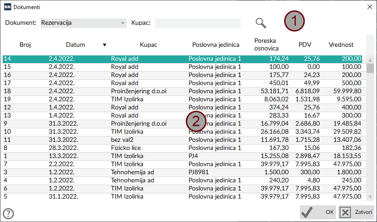
Task: Click the Kupac input field
Action: [x=198, y=23]
